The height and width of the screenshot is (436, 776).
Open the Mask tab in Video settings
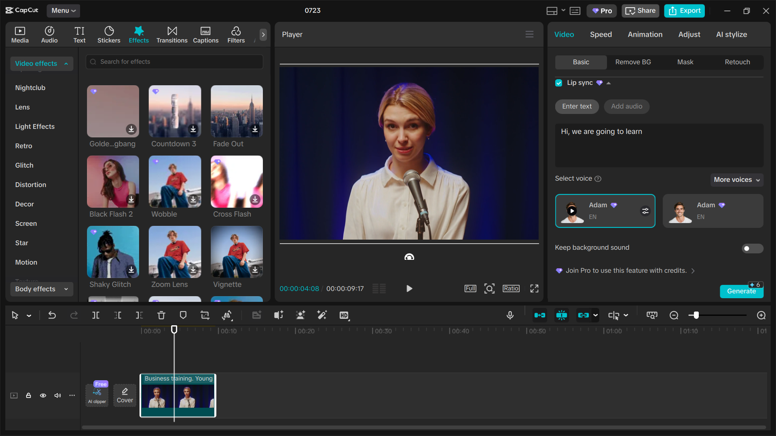[x=685, y=62]
